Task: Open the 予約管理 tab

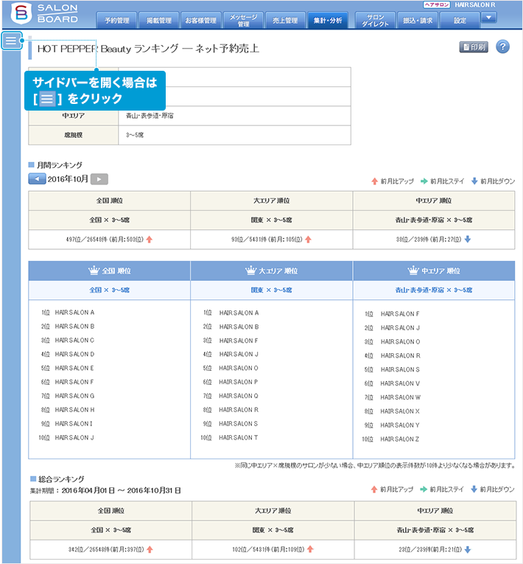Action: click(116, 21)
